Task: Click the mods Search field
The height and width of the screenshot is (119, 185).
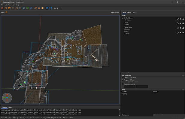Action: [138, 115]
